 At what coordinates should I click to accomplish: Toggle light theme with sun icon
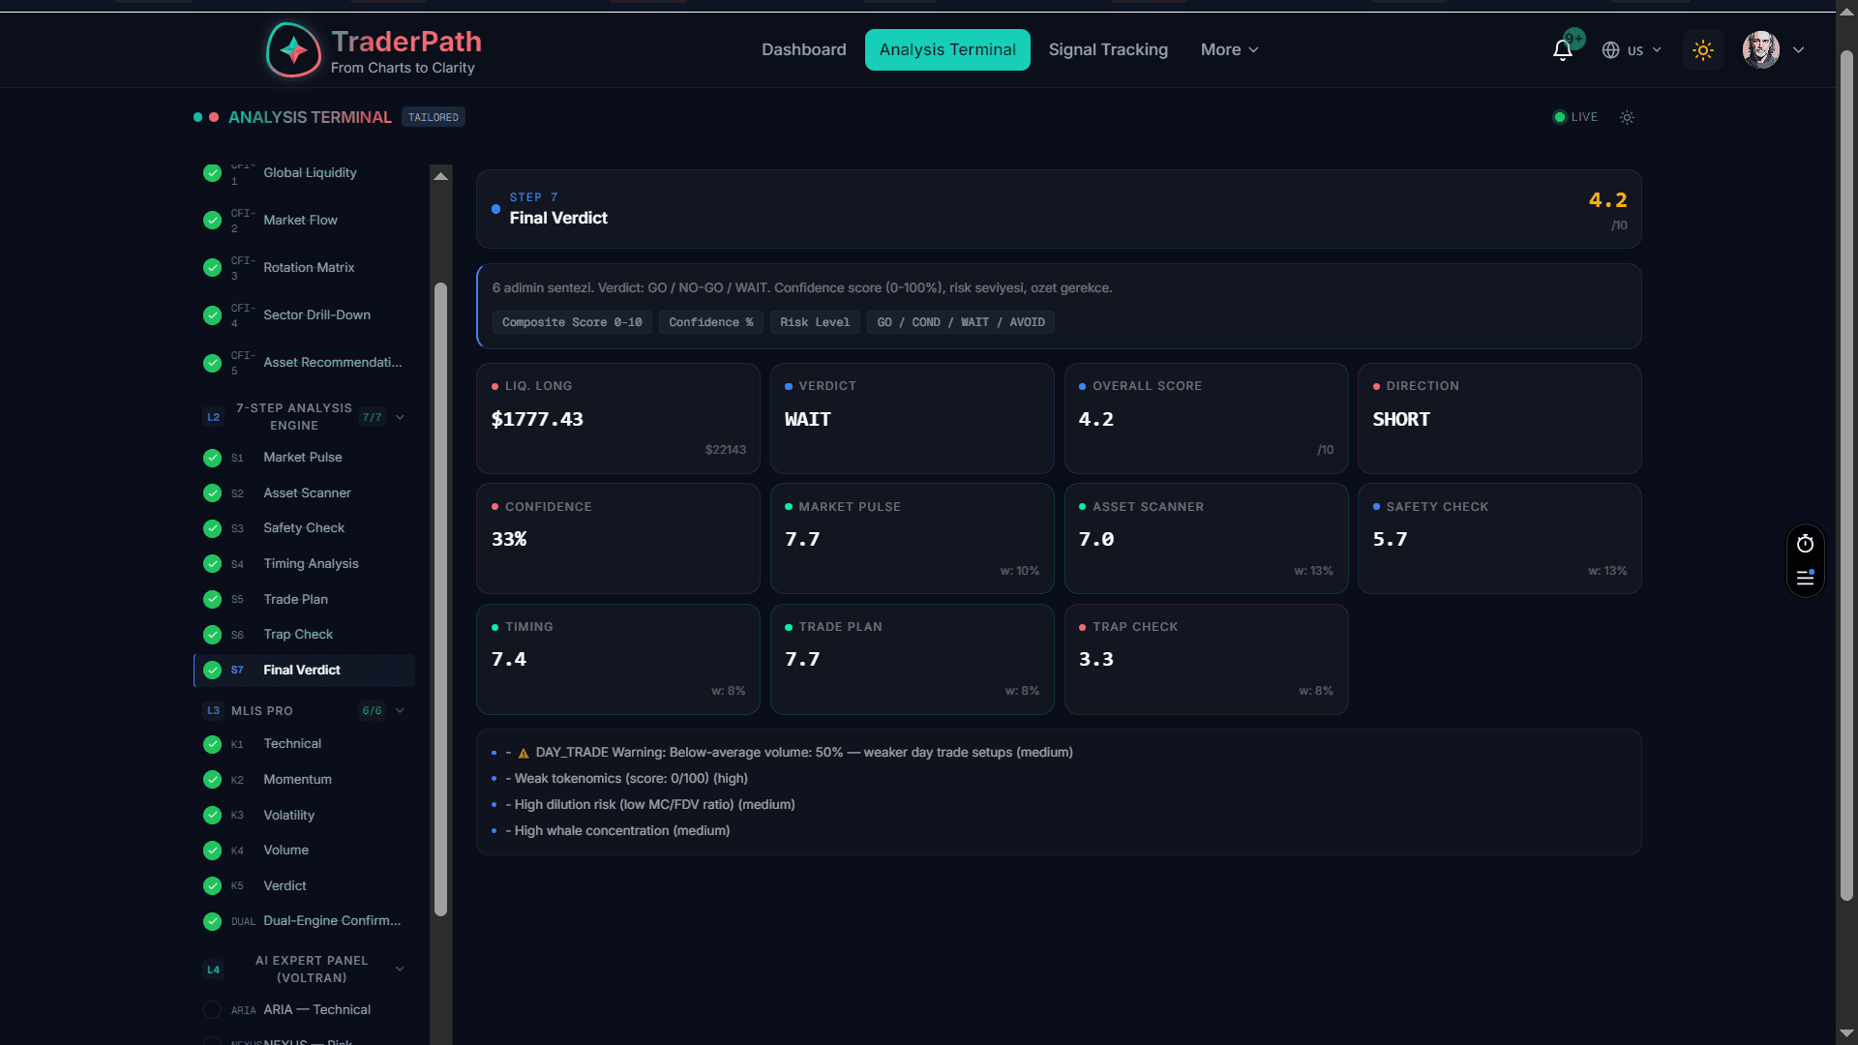(x=1703, y=49)
